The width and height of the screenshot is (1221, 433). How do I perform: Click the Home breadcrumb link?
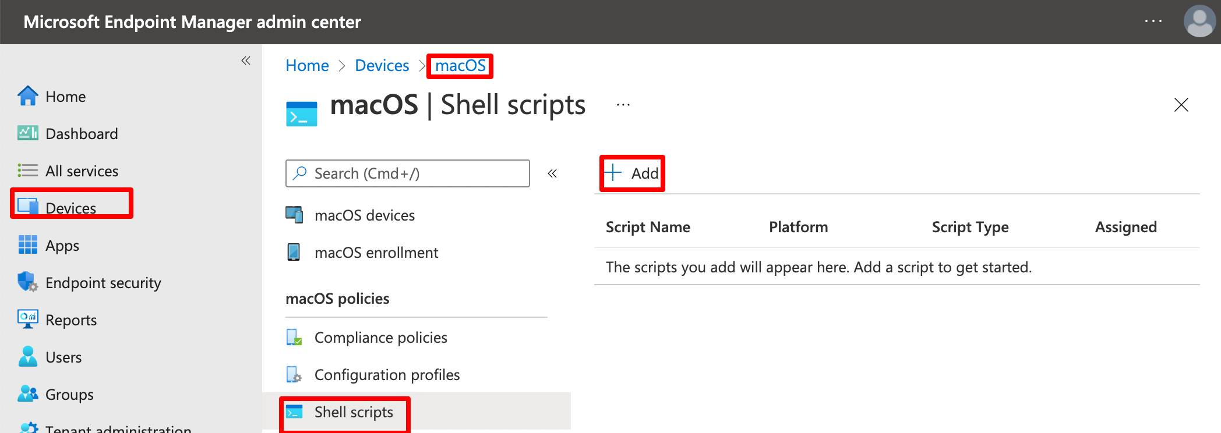(x=307, y=66)
